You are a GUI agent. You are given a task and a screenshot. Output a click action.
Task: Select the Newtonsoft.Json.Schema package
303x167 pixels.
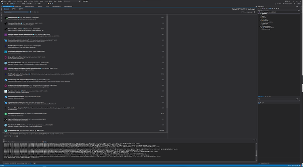[x=85, y=29]
